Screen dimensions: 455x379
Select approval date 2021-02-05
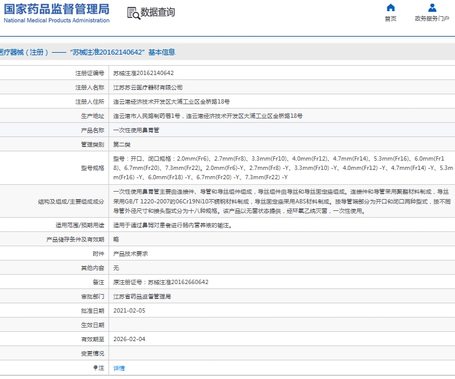tap(129, 311)
